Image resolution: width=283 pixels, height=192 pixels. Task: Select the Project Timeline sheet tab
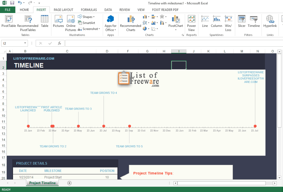coord(42,183)
